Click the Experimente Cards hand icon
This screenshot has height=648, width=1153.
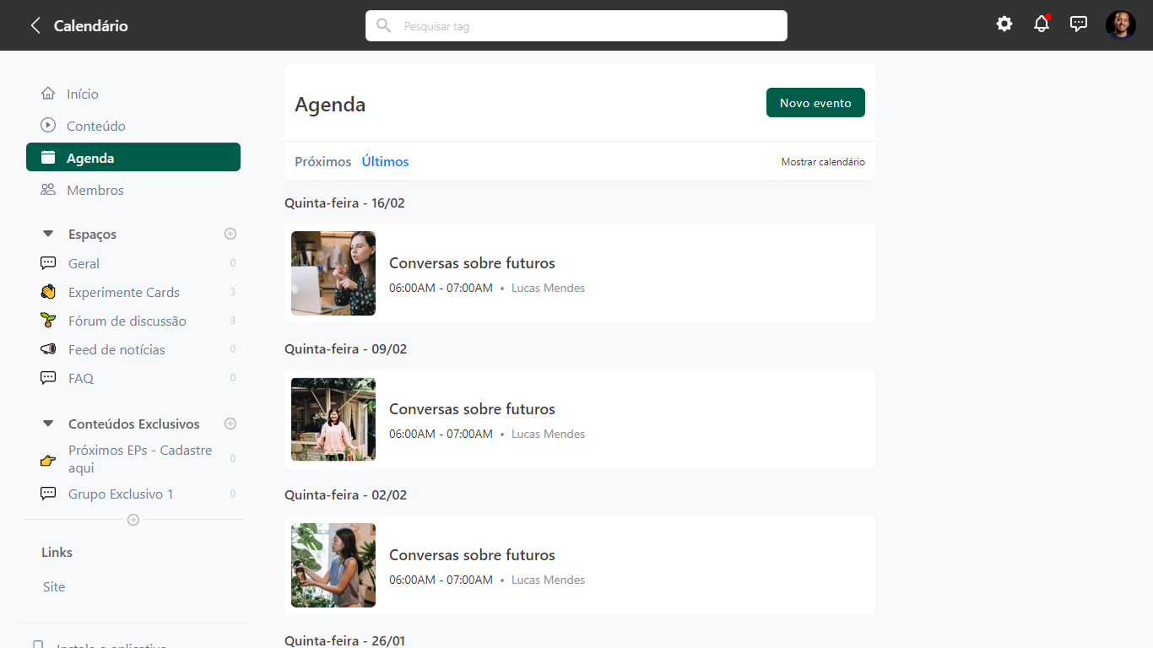[48, 291]
